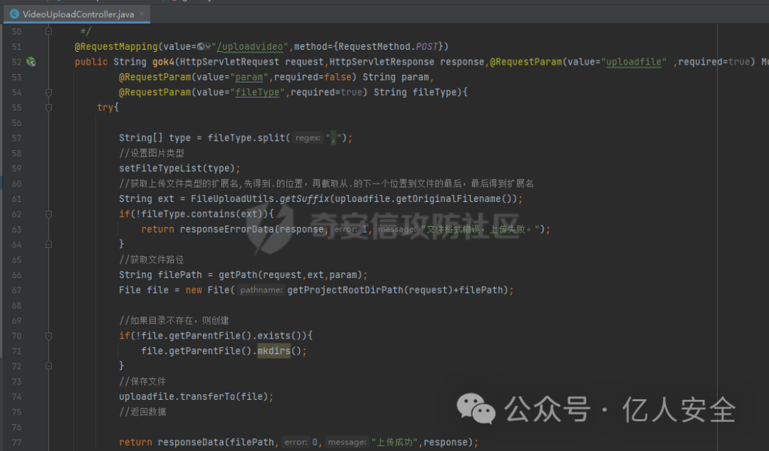Collapse the comment fold marker at line 50

(x=48, y=31)
